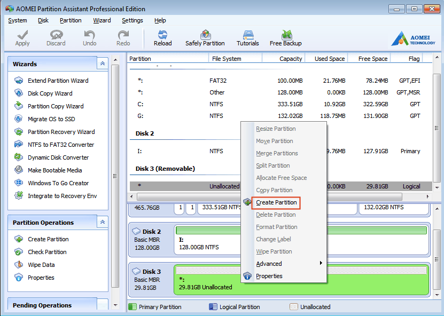Choose Create Partition in context menu
This screenshot has width=444, height=316.
pos(276,202)
